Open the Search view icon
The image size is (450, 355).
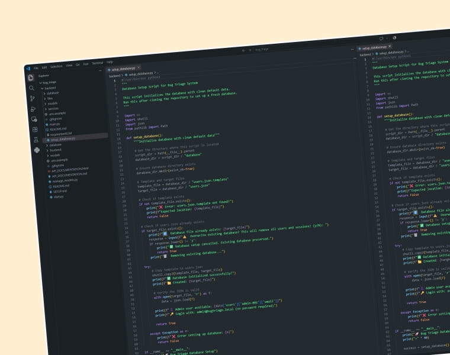click(x=31, y=88)
